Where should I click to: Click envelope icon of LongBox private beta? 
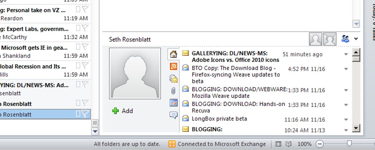tap(186, 118)
